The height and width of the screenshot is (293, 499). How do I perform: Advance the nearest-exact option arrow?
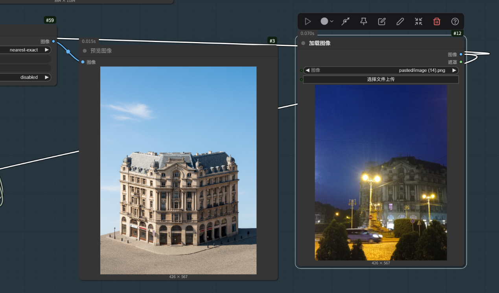tap(47, 50)
